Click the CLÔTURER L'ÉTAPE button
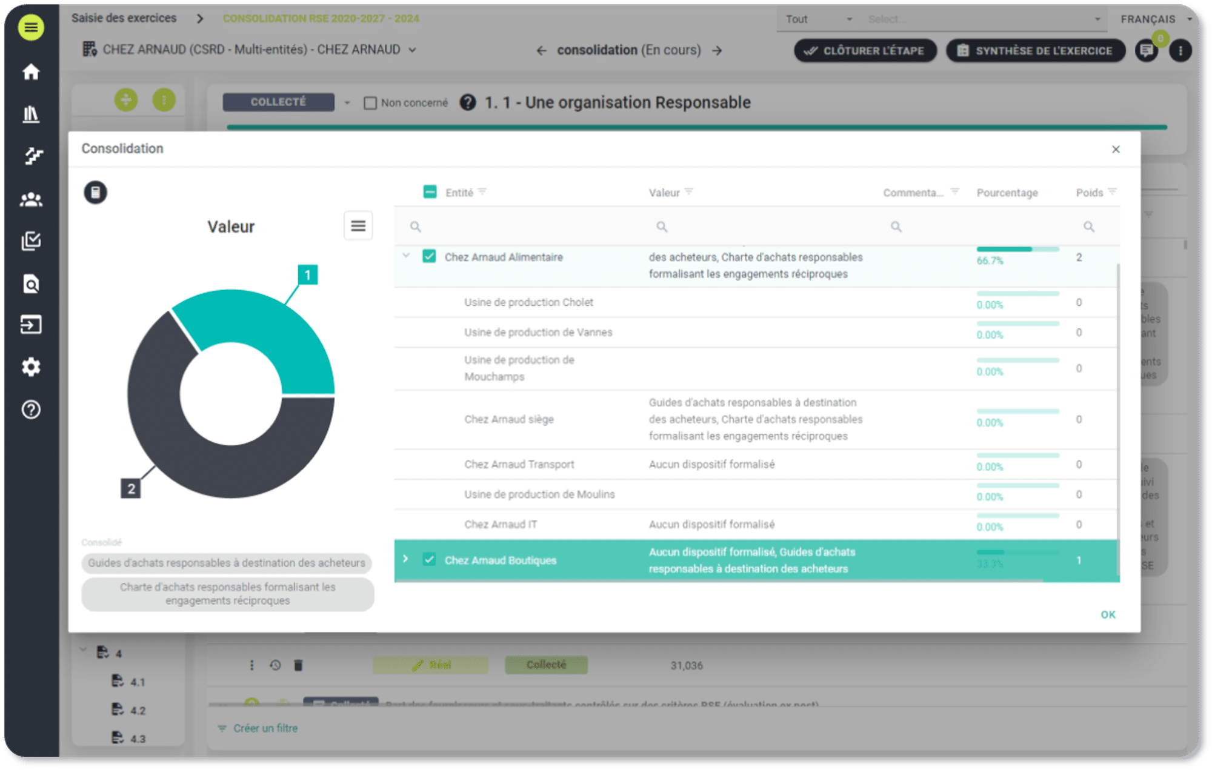 pos(865,51)
